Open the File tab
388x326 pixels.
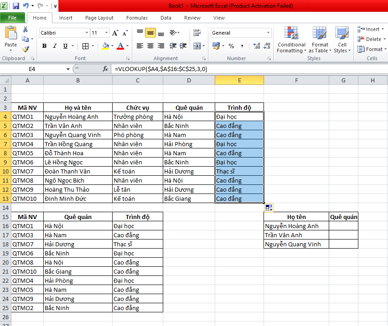[12, 18]
